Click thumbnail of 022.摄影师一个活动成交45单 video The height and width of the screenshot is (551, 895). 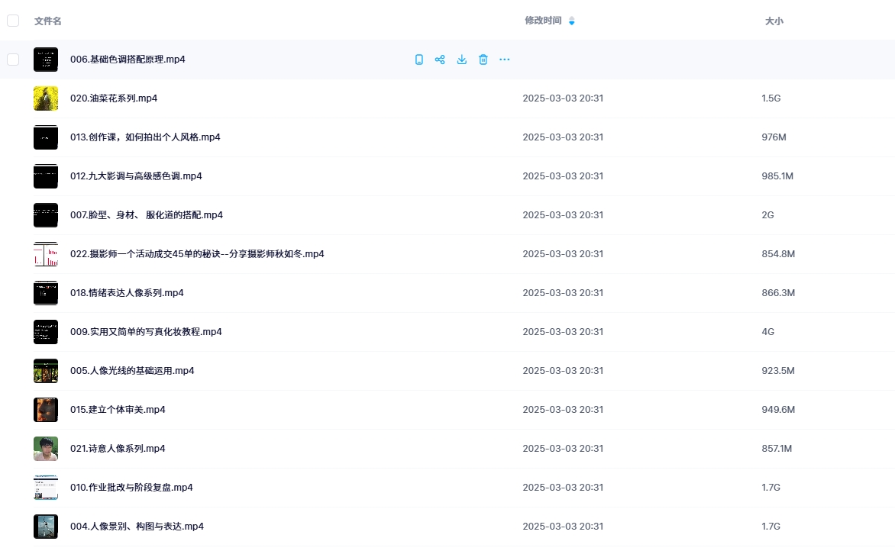pos(46,254)
